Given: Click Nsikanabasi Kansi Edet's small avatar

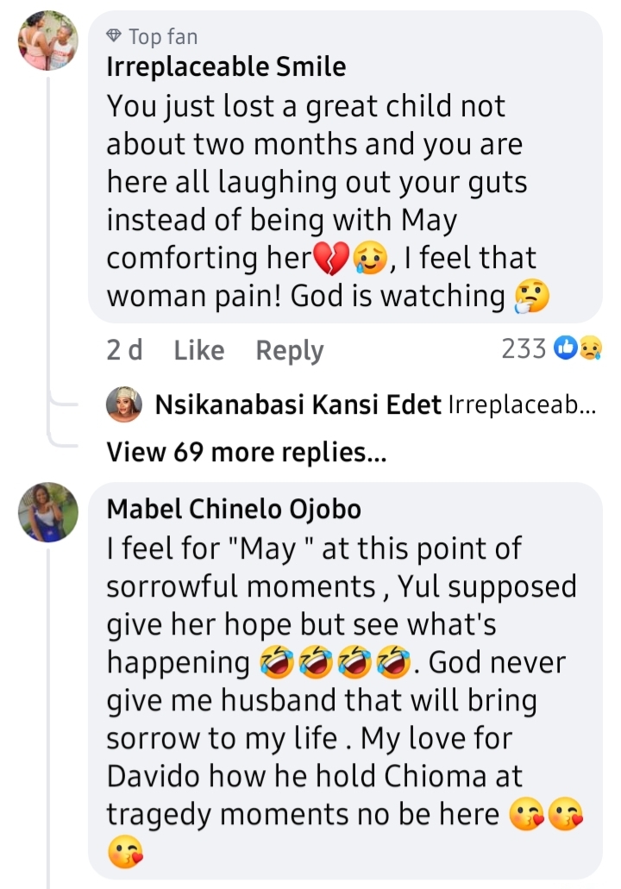Looking at the screenshot, I should (x=124, y=404).
